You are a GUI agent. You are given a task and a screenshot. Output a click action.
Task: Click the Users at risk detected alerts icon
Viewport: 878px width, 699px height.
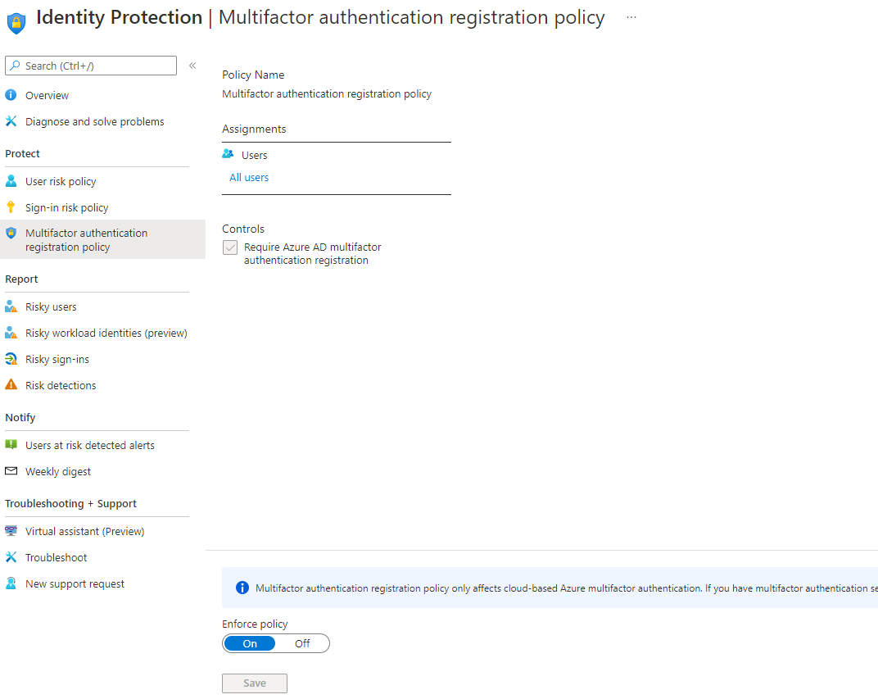click(11, 445)
